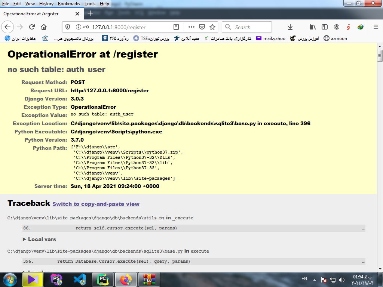Open the azmoon bookmark
The image size is (383, 287).
[x=335, y=38]
